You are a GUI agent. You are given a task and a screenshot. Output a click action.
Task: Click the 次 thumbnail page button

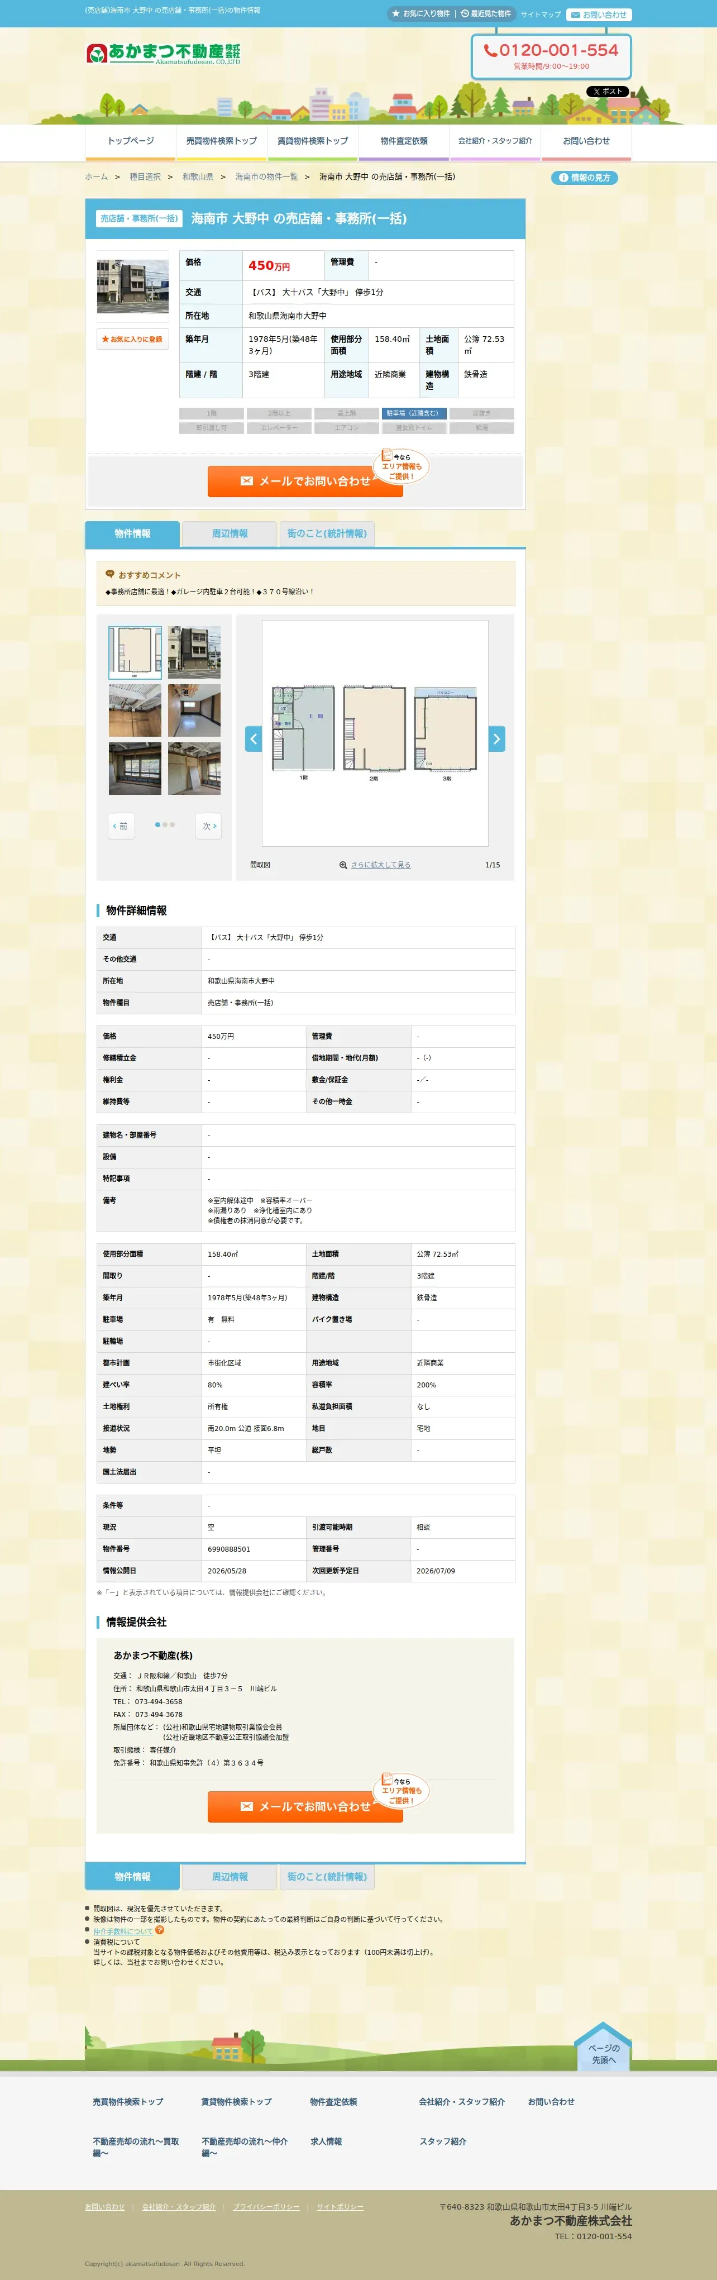point(208,826)
